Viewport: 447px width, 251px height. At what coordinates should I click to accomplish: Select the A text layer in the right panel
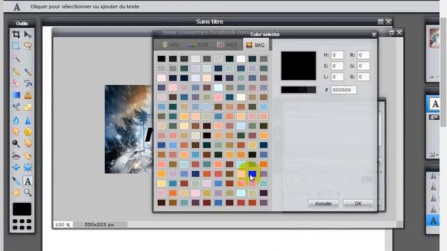pyautogui.click(x=433, y=104)
